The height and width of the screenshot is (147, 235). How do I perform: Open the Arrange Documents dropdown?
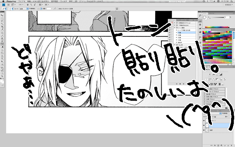click(x=41, y=5)
